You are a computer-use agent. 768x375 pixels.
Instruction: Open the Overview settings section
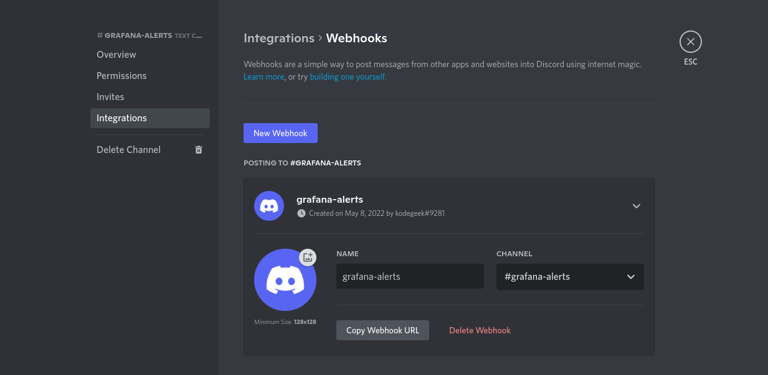116,55
